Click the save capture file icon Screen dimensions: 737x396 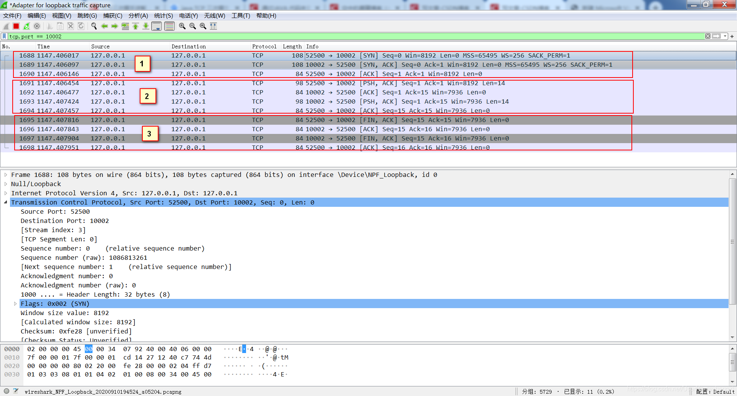[x=60, y=26]
